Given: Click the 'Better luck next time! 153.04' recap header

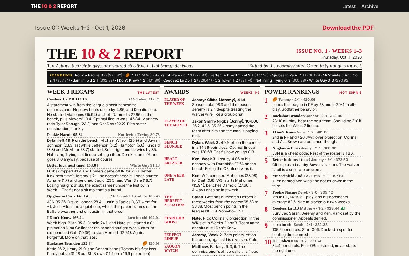Looking at the screenshot, I should (x=73, y=165).
